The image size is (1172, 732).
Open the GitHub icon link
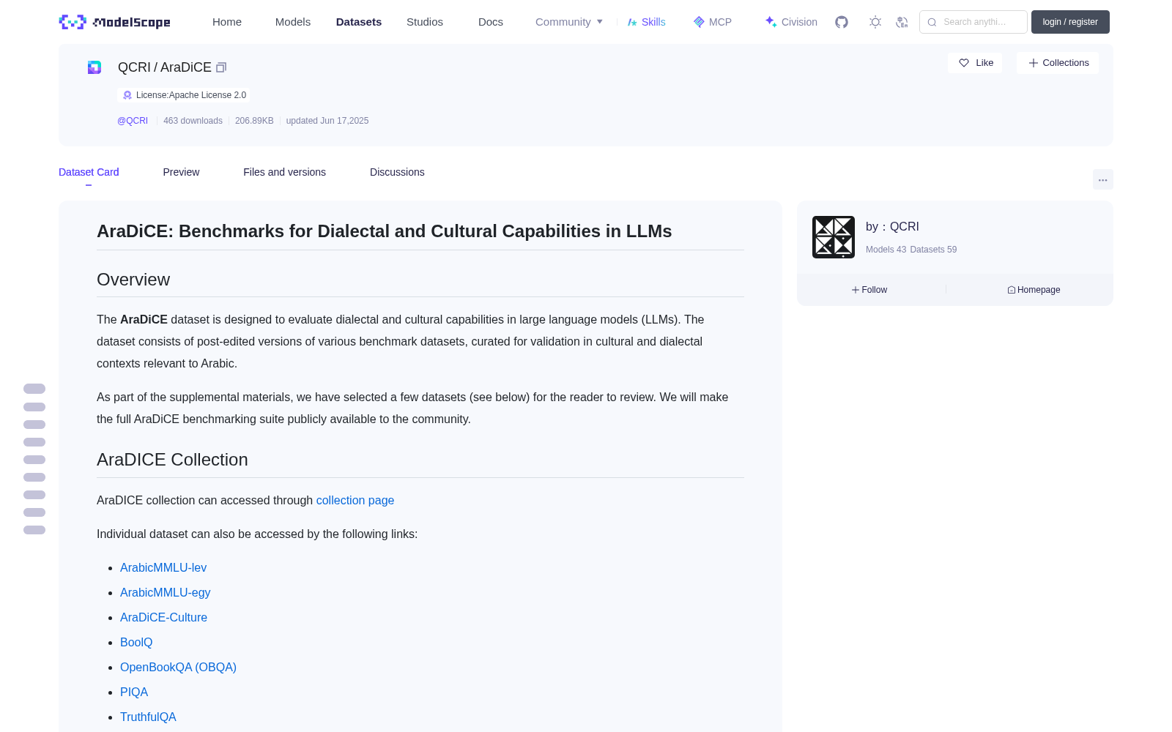pos(842,22)
